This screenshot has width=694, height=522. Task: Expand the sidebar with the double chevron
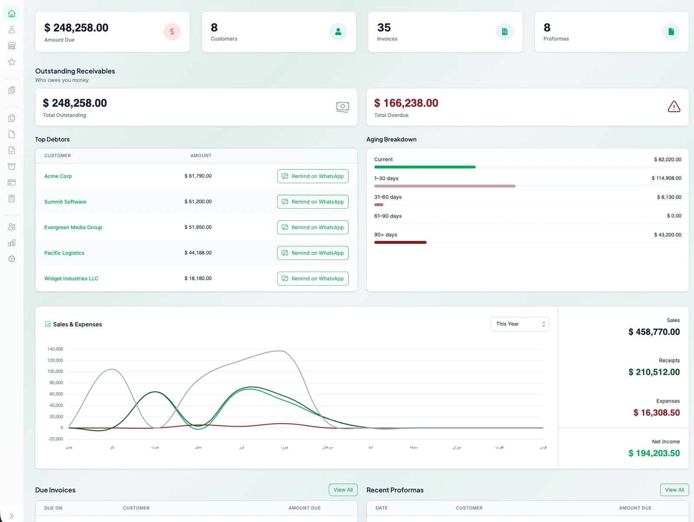(x=12, y=516)
